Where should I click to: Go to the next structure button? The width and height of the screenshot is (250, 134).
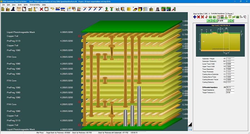(x=229, y=21)
